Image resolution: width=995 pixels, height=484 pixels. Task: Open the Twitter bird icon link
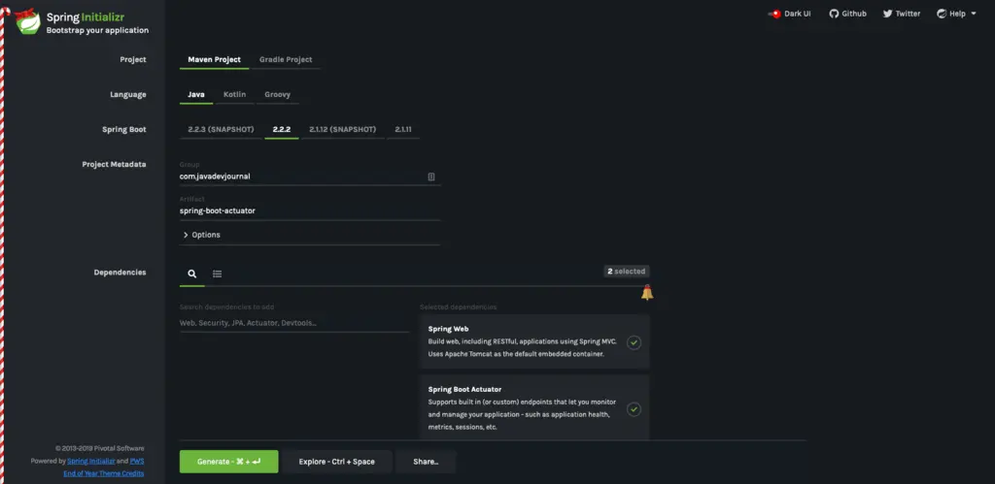point(887,14)
